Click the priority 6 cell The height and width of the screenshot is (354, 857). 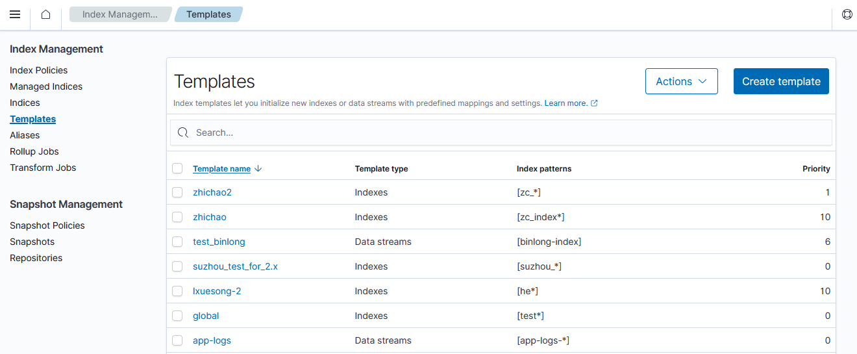[827, 242]
